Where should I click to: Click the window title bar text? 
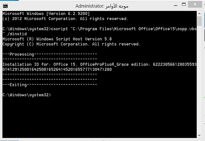click(x=102, y=6)
